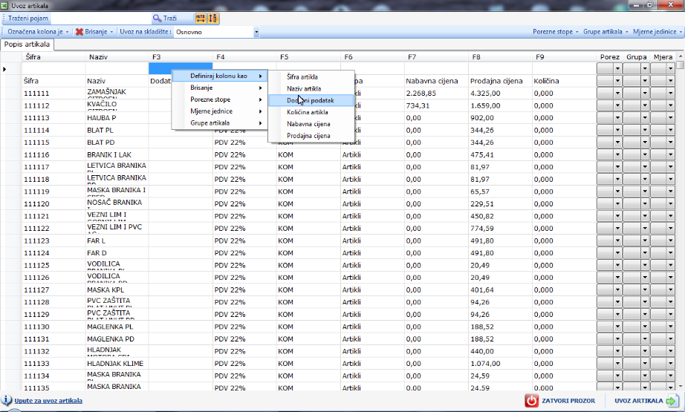This screenshot has width=685, height=412.
Task: Click price cell '4.325,00'
Action: coord(500,94)
